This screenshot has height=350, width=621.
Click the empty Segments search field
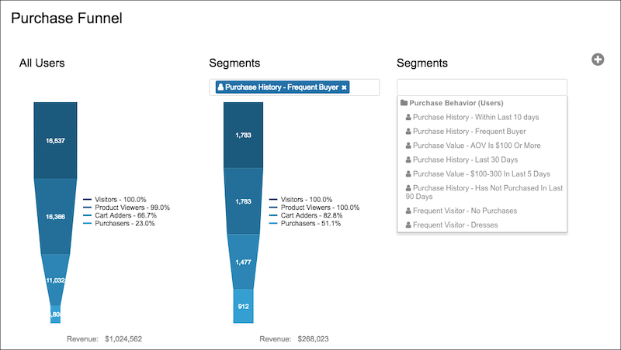point(482,87)
